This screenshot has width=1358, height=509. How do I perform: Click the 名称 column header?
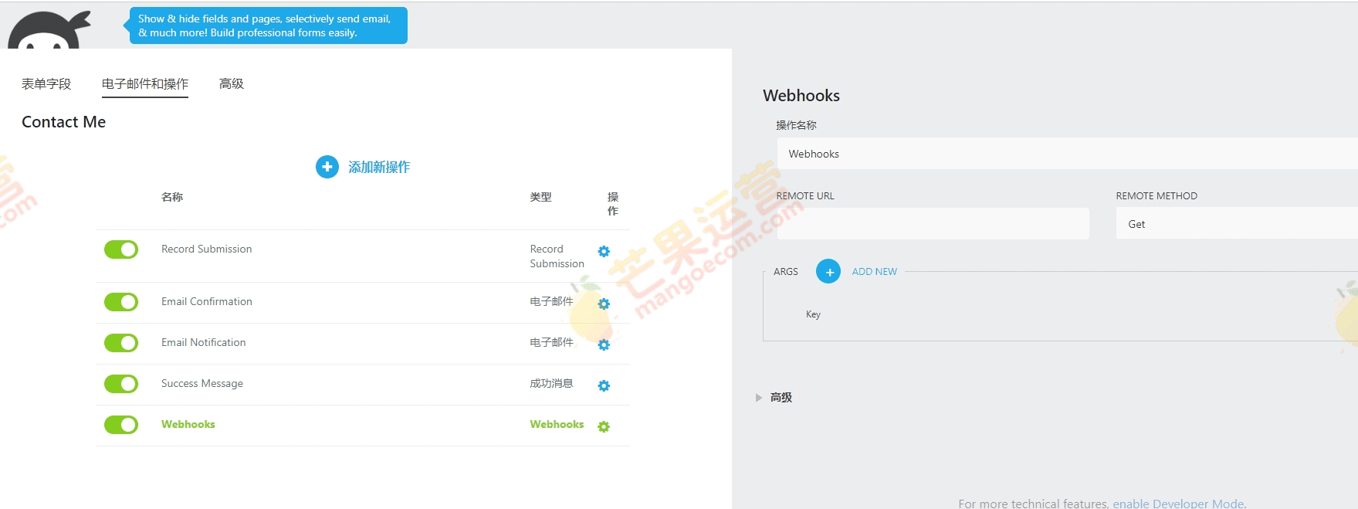(x=172, y=197)
